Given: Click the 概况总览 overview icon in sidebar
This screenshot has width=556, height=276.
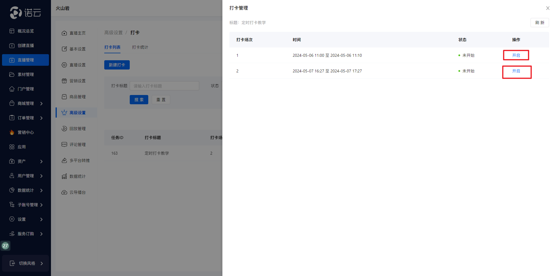Looking at the screenshot, I should point(12,31).
